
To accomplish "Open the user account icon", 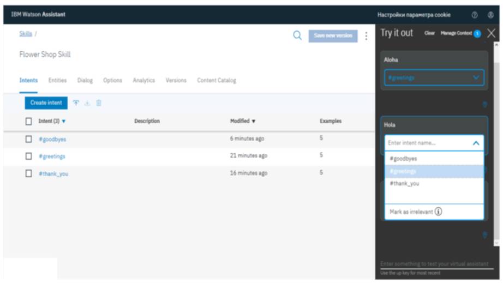I will [x=490, y=15].
